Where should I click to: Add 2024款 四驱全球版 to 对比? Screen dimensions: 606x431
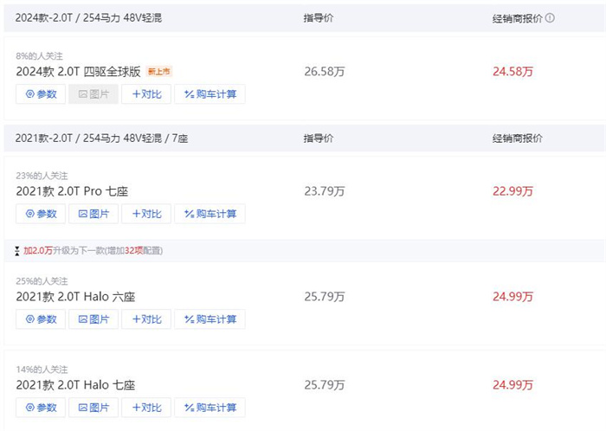pyautogui.click(x=145, y=93)
